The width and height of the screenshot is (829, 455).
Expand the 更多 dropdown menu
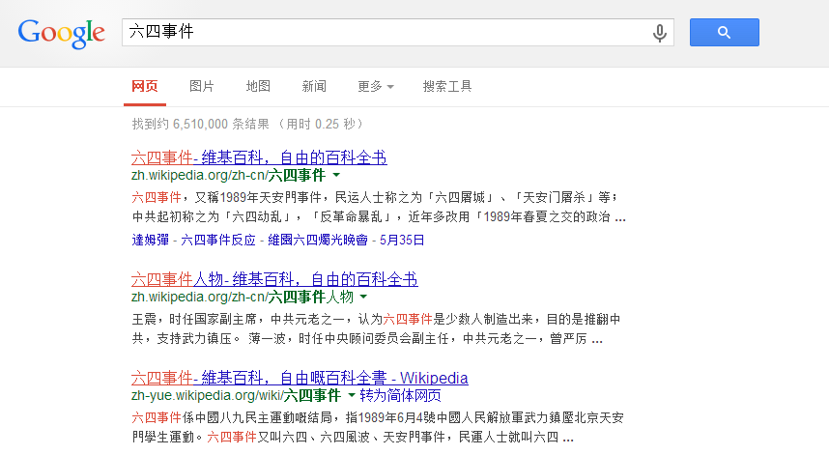pos(375,86)
